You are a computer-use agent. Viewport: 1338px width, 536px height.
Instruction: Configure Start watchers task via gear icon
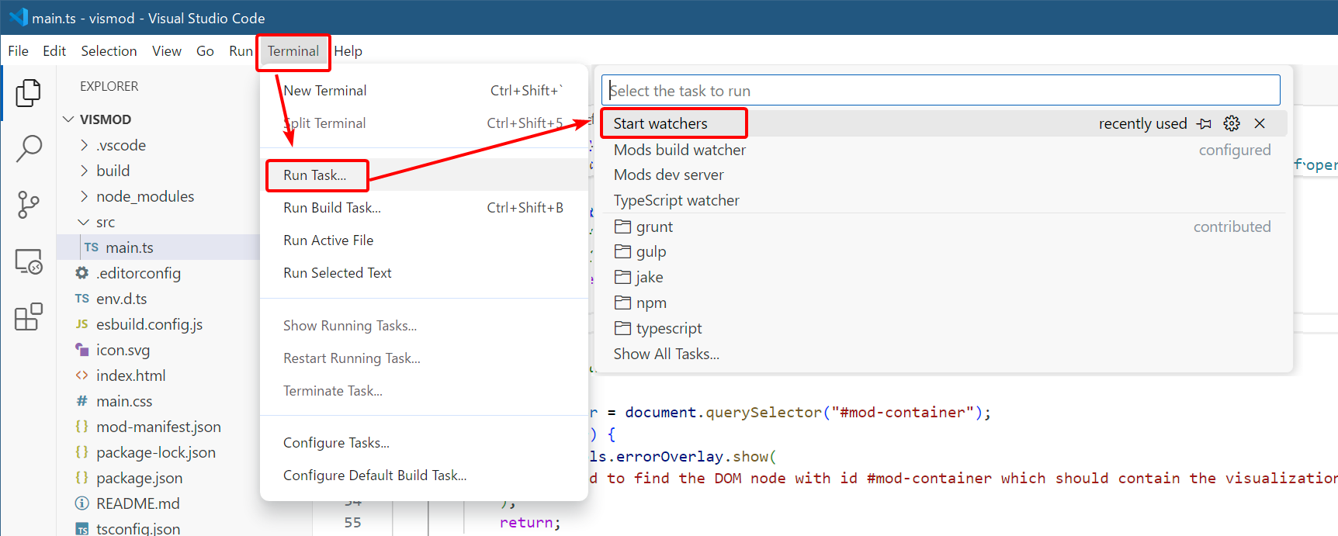coord(1232,123)
